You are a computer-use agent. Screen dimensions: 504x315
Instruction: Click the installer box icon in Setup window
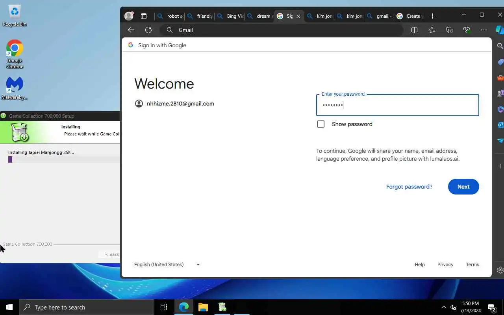coord(19,132)
